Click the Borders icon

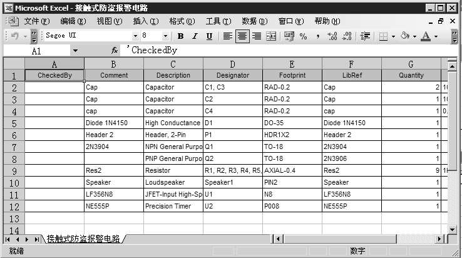coord(383,36)
